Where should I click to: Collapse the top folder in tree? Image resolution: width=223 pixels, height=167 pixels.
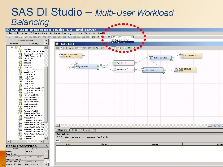pos(12,47)
